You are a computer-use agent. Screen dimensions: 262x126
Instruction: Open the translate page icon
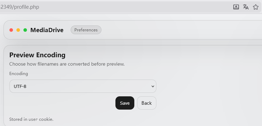click(x=246, y=7)
